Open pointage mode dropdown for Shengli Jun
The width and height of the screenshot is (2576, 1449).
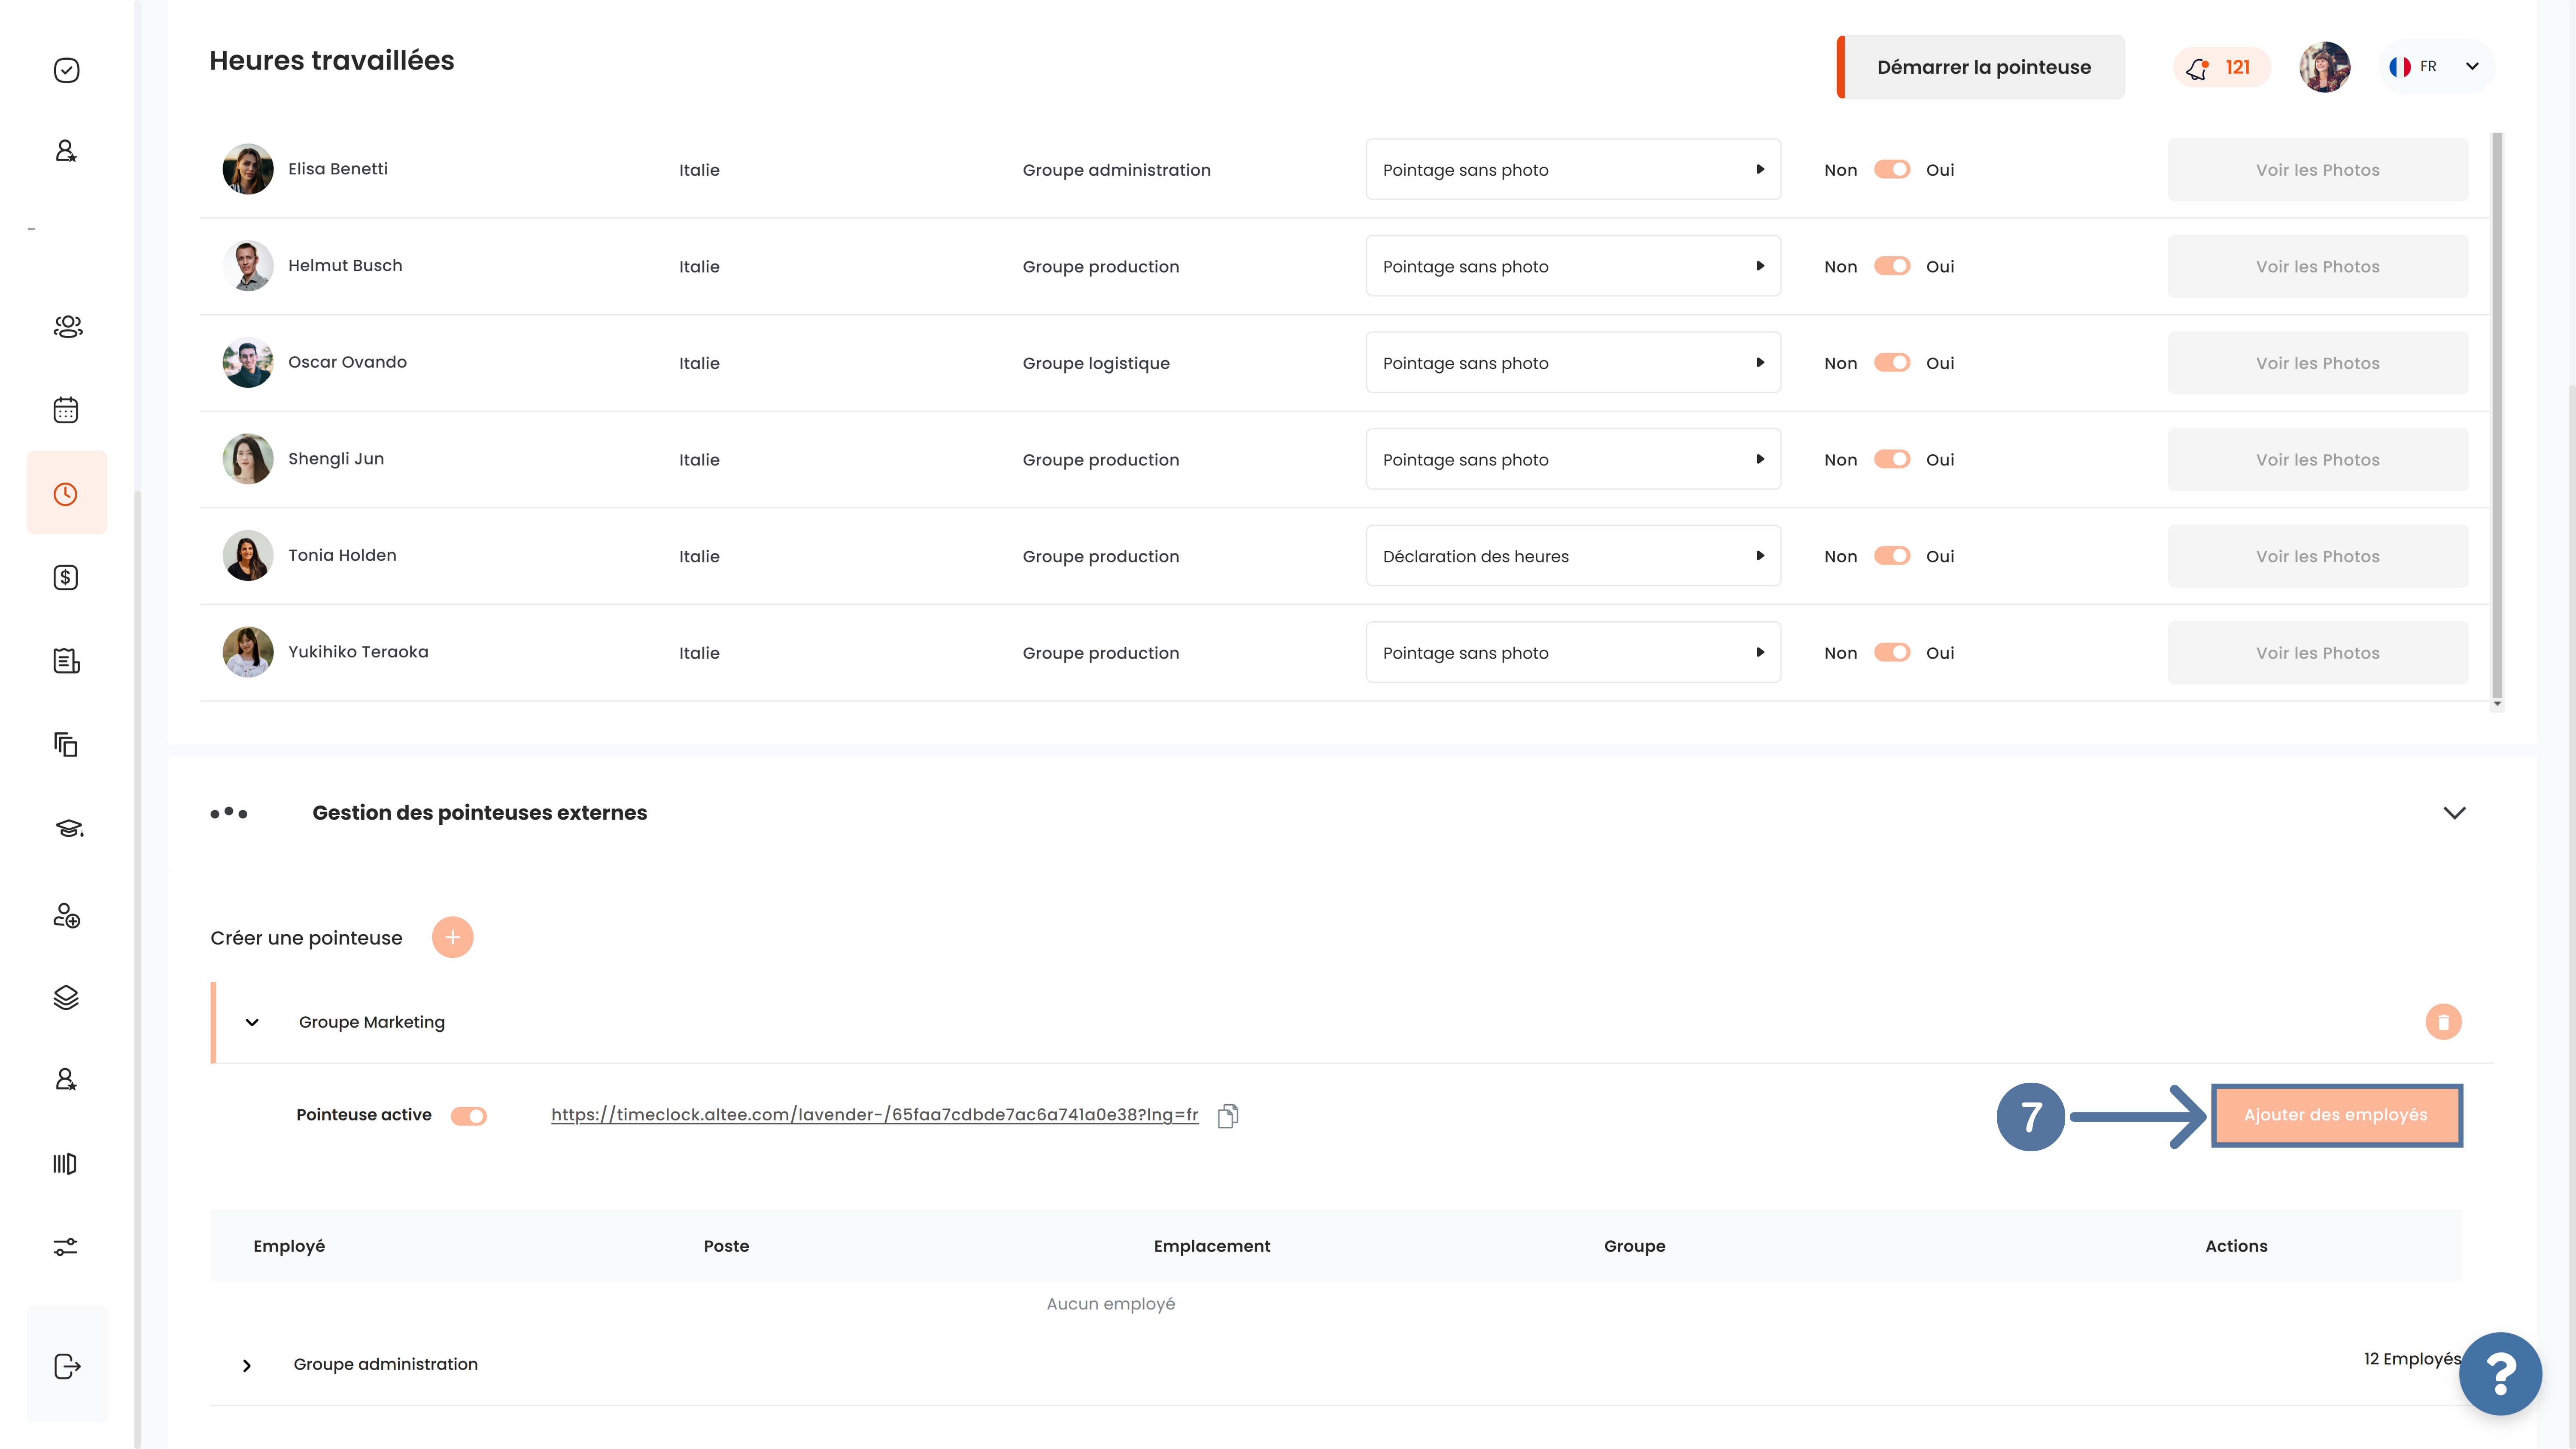click(x=1573, y=459)
